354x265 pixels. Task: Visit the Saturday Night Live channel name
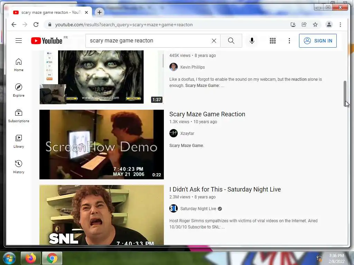pyautogui.click(x=198, y=209)
